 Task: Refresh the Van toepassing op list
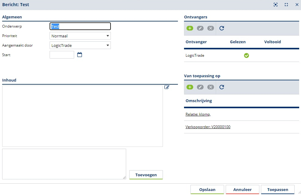pyautogui.click(x=222, y=87)
